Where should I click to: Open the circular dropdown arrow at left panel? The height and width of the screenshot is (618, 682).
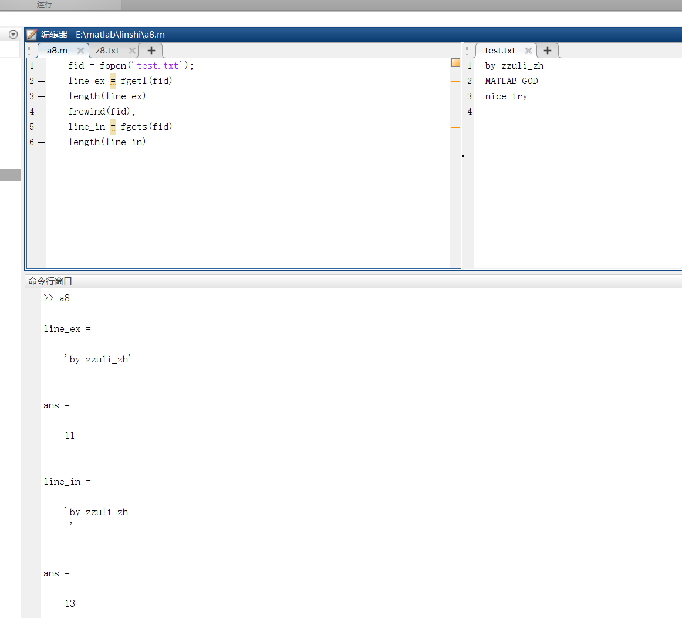click(13, 35)
